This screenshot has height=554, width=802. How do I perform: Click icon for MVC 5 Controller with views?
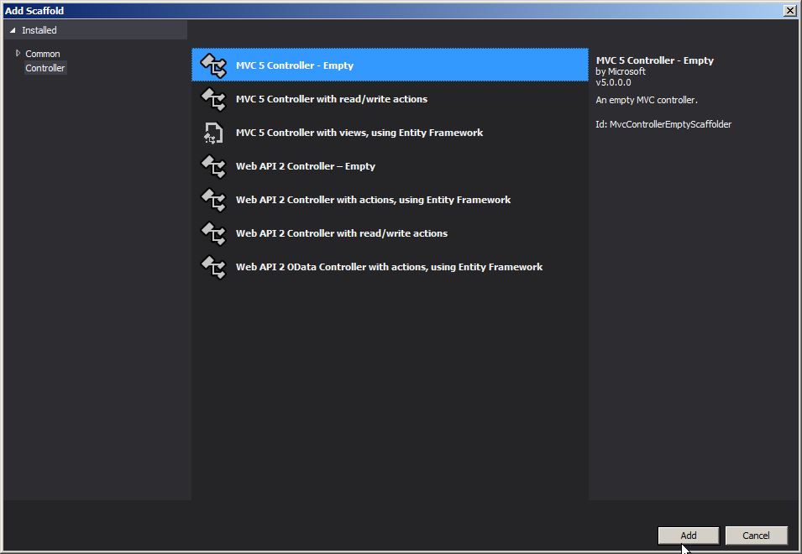[214, 133]
